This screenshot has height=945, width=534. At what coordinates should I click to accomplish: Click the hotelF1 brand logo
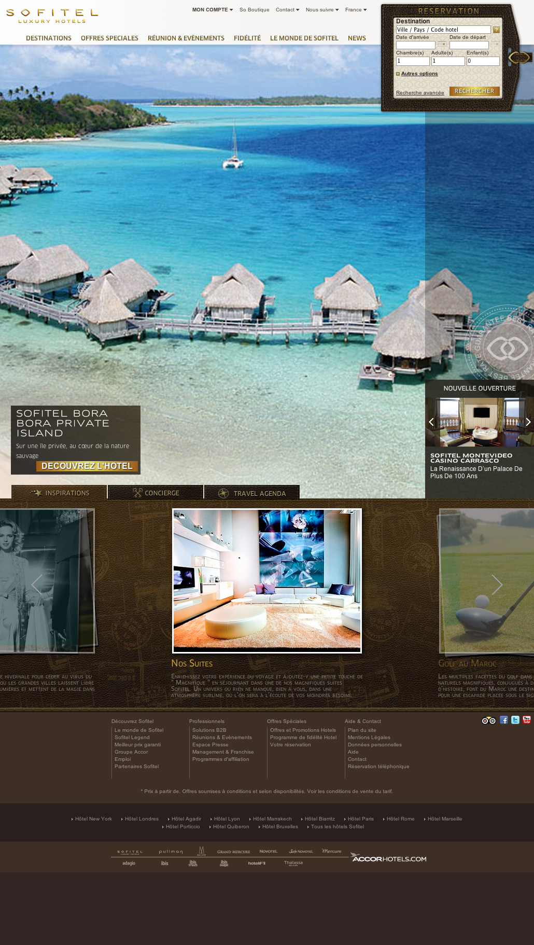[257, 863]
